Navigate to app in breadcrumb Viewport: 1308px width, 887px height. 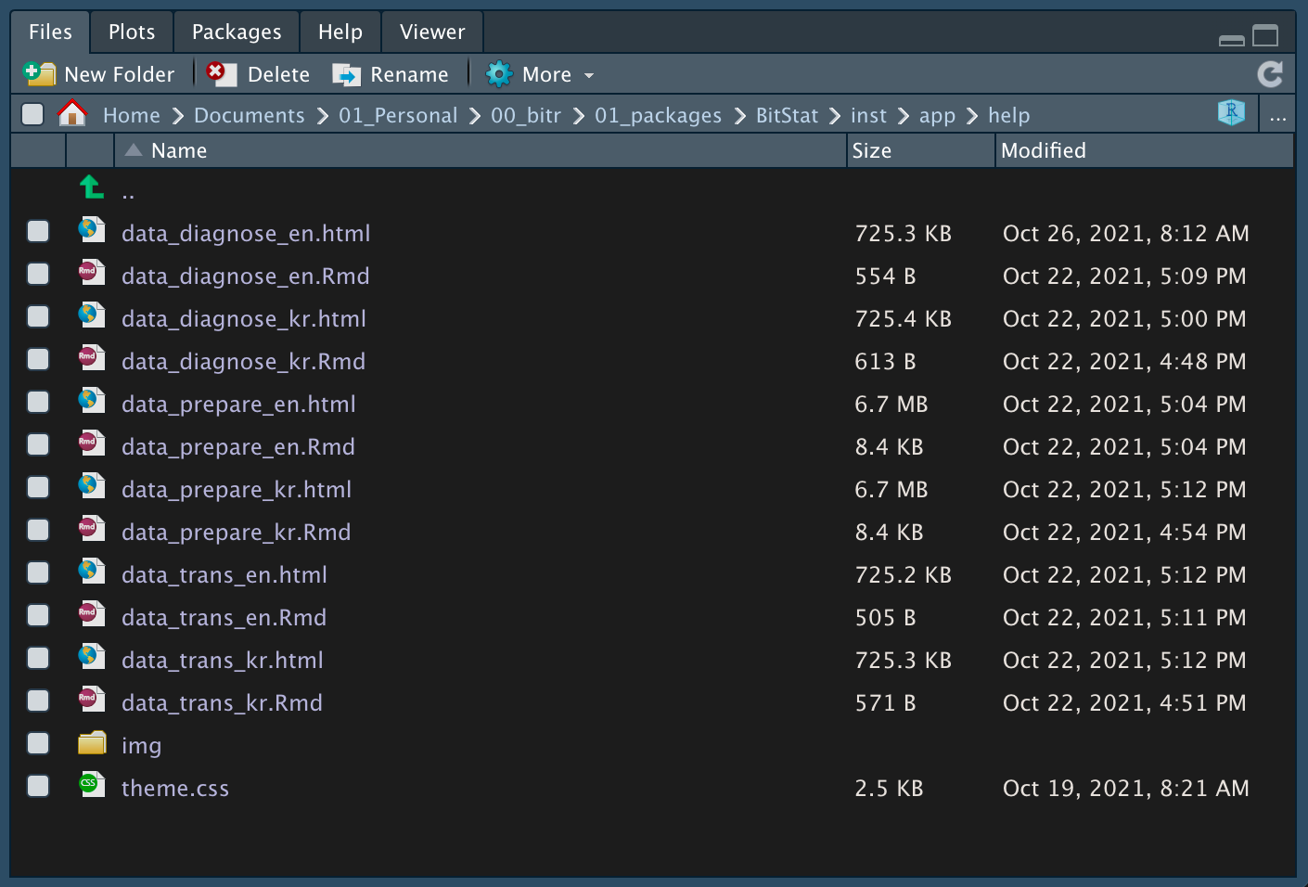937,116
